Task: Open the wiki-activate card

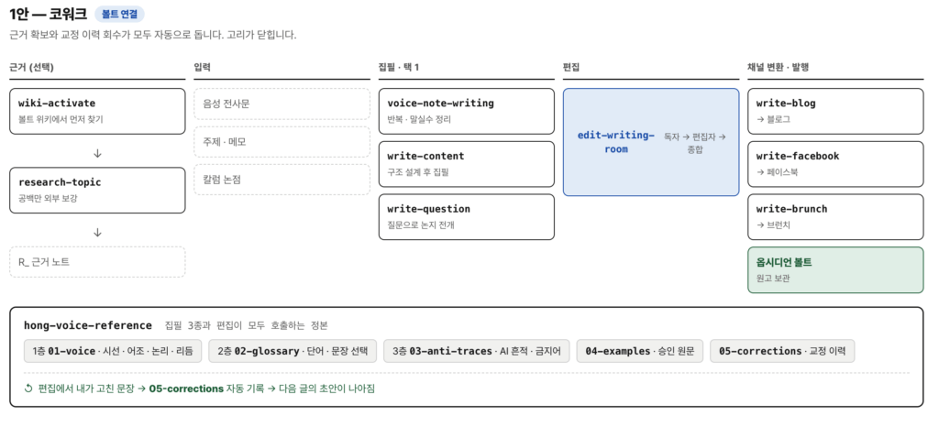Action: (97, 111)
